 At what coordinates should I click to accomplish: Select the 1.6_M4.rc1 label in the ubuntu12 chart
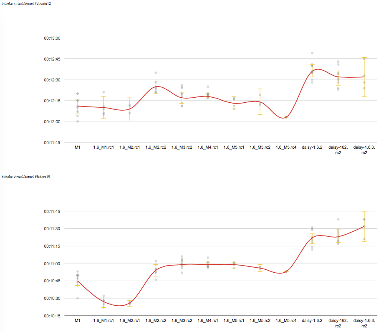pyautogui.click(x=208, y=147)
